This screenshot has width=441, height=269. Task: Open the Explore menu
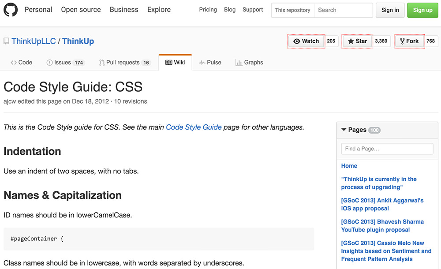coord(159,10)
